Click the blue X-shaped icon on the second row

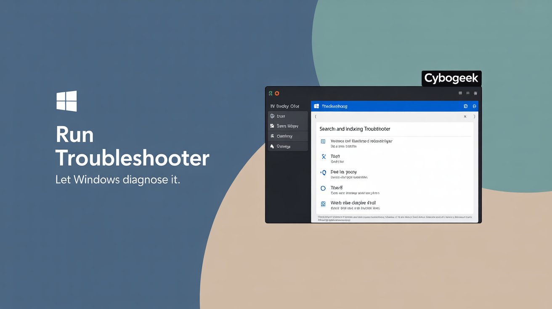pos(324,157)
